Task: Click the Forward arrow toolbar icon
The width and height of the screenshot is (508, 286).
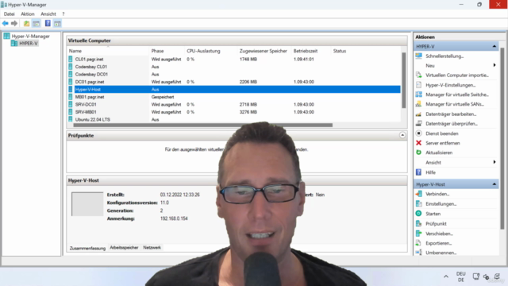Action: (14, 23)
